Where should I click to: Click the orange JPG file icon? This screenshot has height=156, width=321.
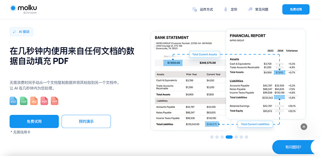tap(34, 101)
